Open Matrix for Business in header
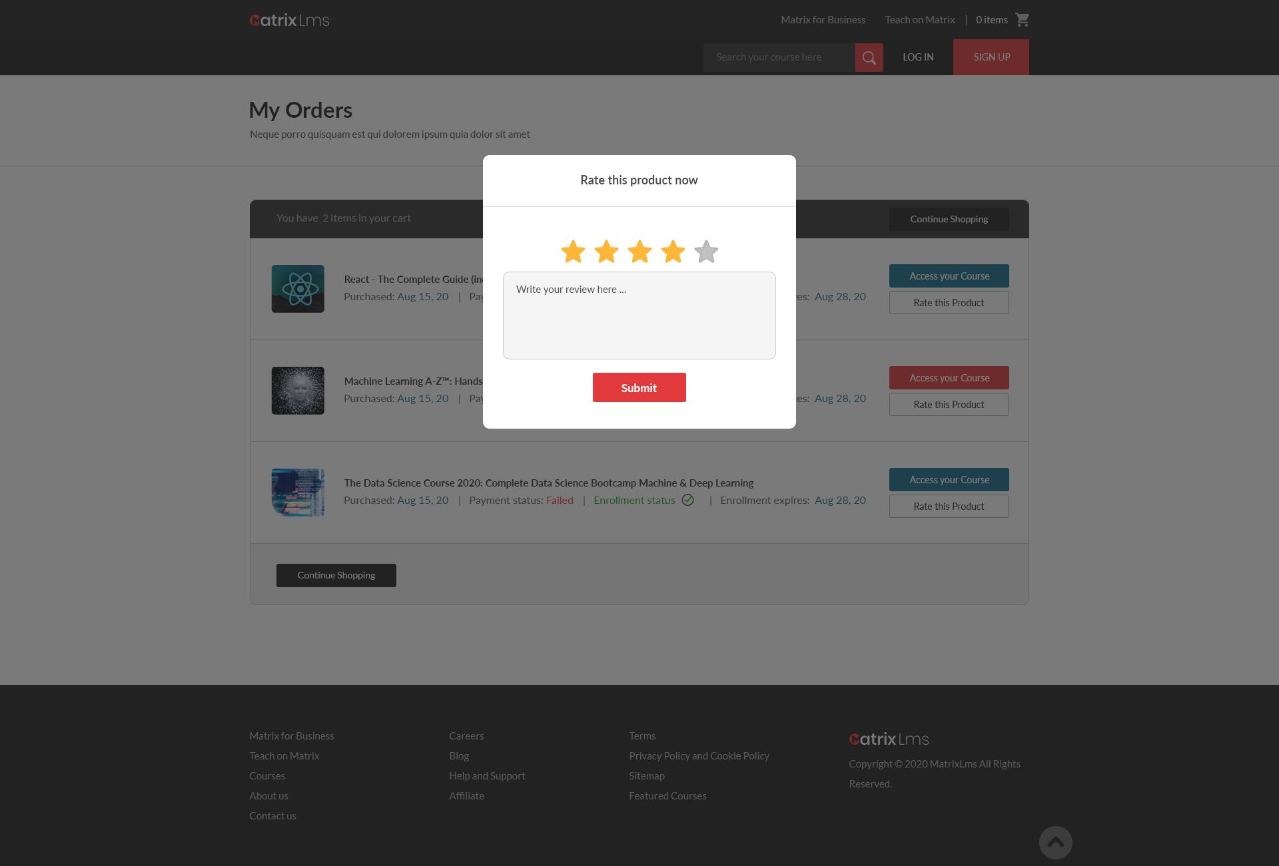 click(823, 20)
